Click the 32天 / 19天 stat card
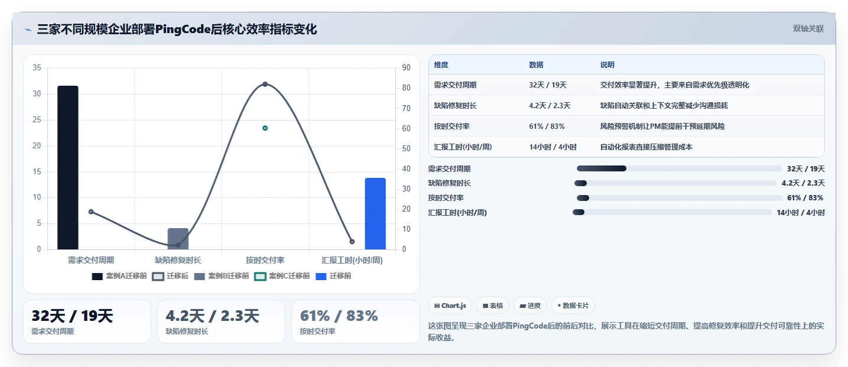 (87, 321)
